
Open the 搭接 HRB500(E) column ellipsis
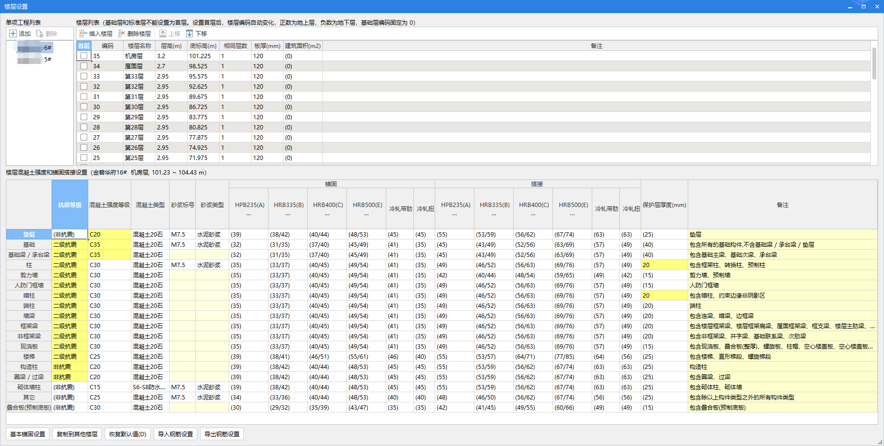(x=572, y=214)
